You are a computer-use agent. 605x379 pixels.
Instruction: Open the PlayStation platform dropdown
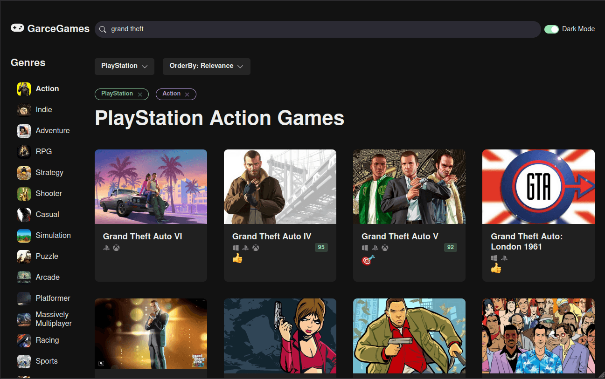coord(125,66)
